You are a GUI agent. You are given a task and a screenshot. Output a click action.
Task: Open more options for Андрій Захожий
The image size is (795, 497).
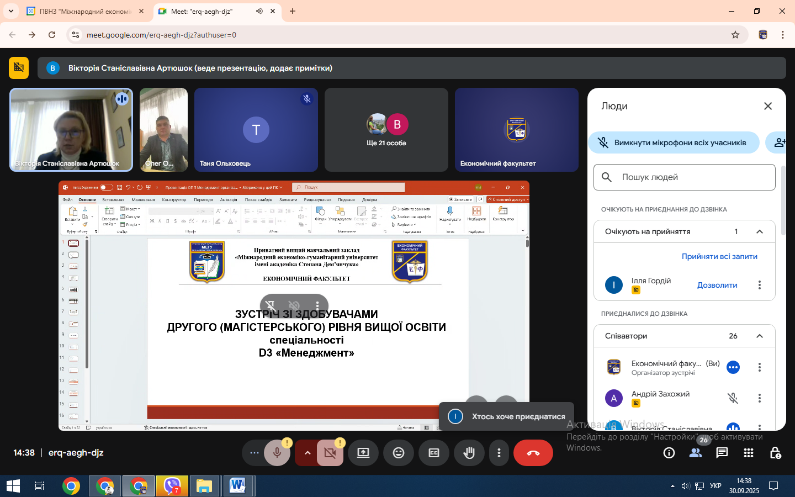(760, 398)
